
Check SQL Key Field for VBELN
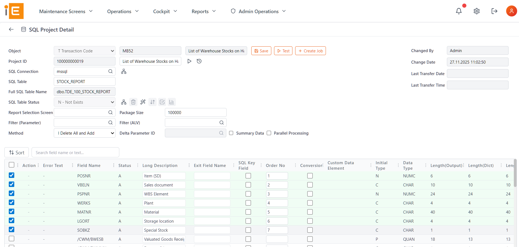tap(248, 185)
